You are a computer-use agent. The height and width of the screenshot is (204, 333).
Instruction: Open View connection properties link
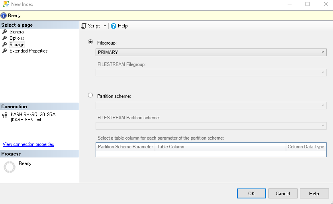click(x=28, y=144)
